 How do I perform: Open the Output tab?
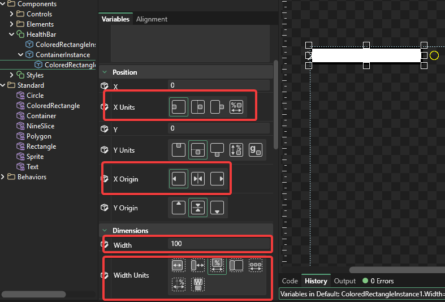(345, 281)
